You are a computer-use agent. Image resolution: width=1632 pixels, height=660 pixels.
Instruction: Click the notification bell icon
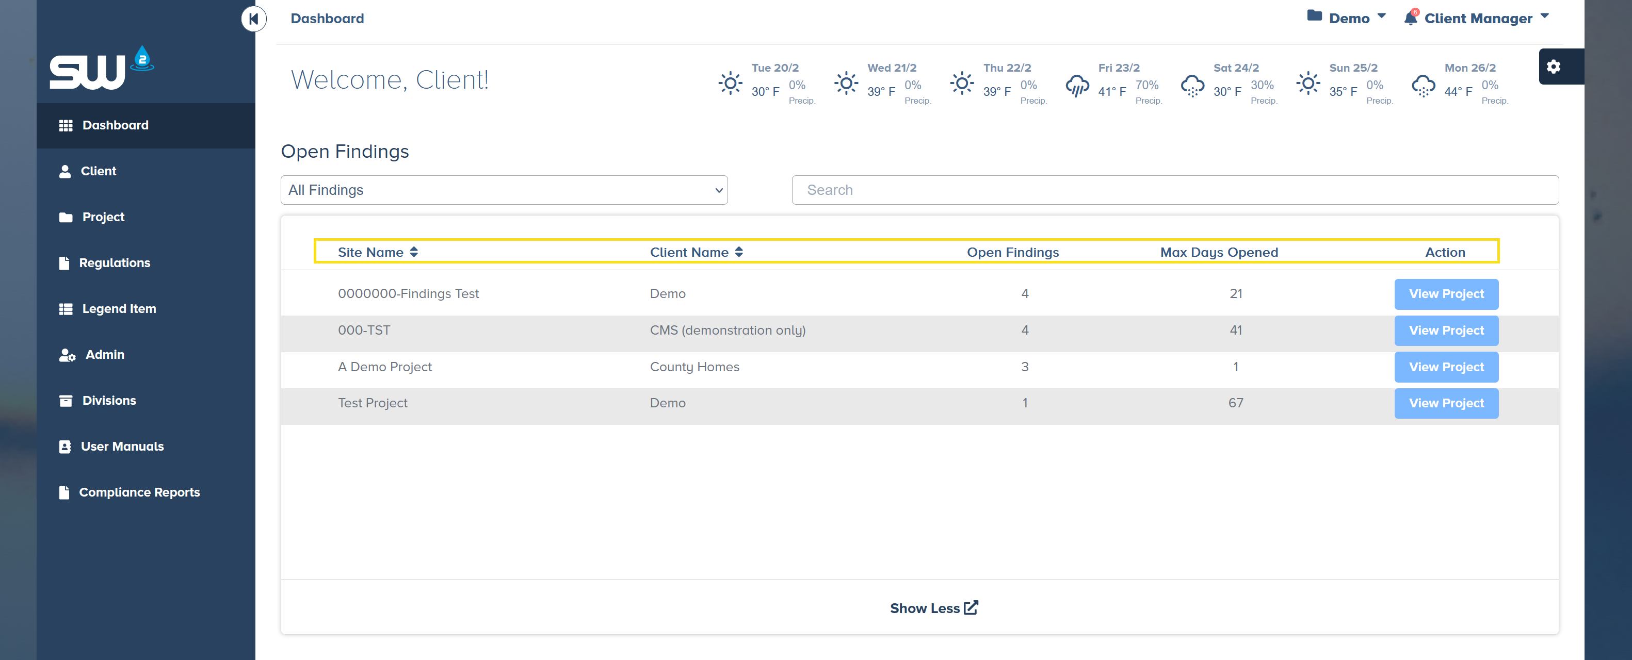pyautogui.click(x=1410, y=18)
